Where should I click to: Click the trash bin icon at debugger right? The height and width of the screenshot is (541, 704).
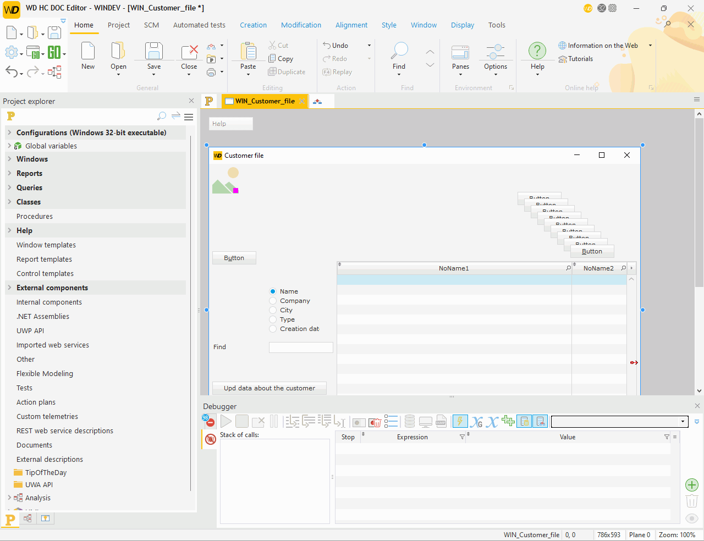[692, 501]
